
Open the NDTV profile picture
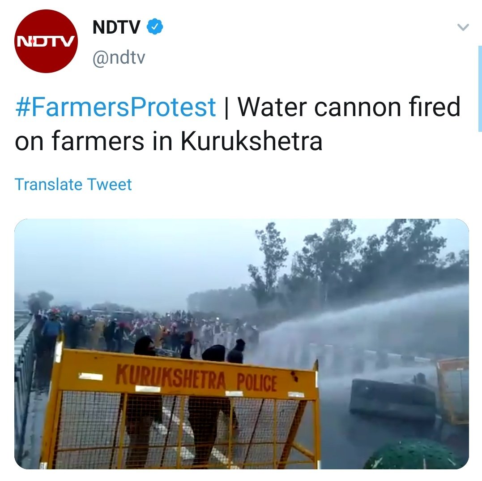click(x=46, y=41)
